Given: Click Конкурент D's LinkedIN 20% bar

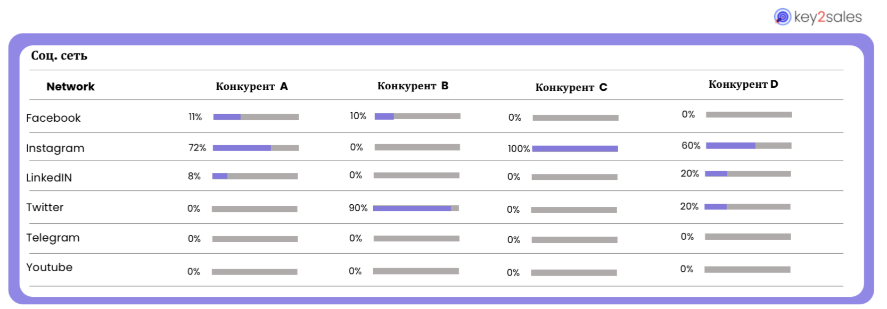Looking at the screenshot, I should tap(748, 174).
